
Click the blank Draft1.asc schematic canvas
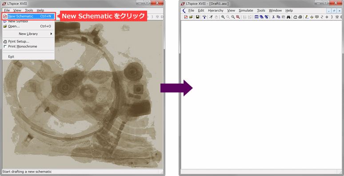[261, 94]
